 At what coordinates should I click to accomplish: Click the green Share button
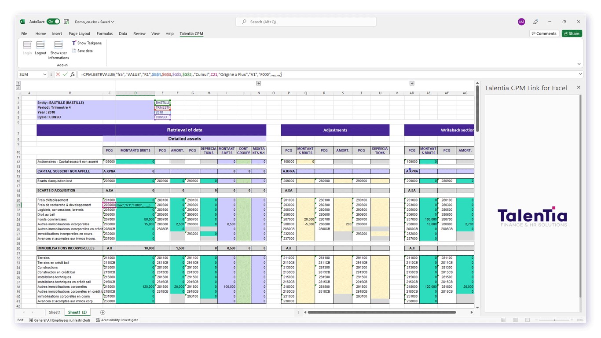(572, 33)
